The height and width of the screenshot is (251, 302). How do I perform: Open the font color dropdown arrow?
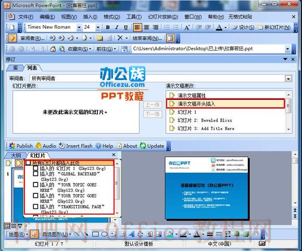pos(225,28)
